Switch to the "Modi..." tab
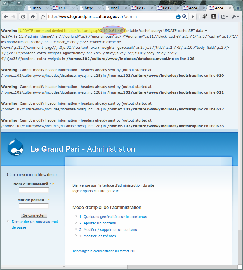 (116, 8)
